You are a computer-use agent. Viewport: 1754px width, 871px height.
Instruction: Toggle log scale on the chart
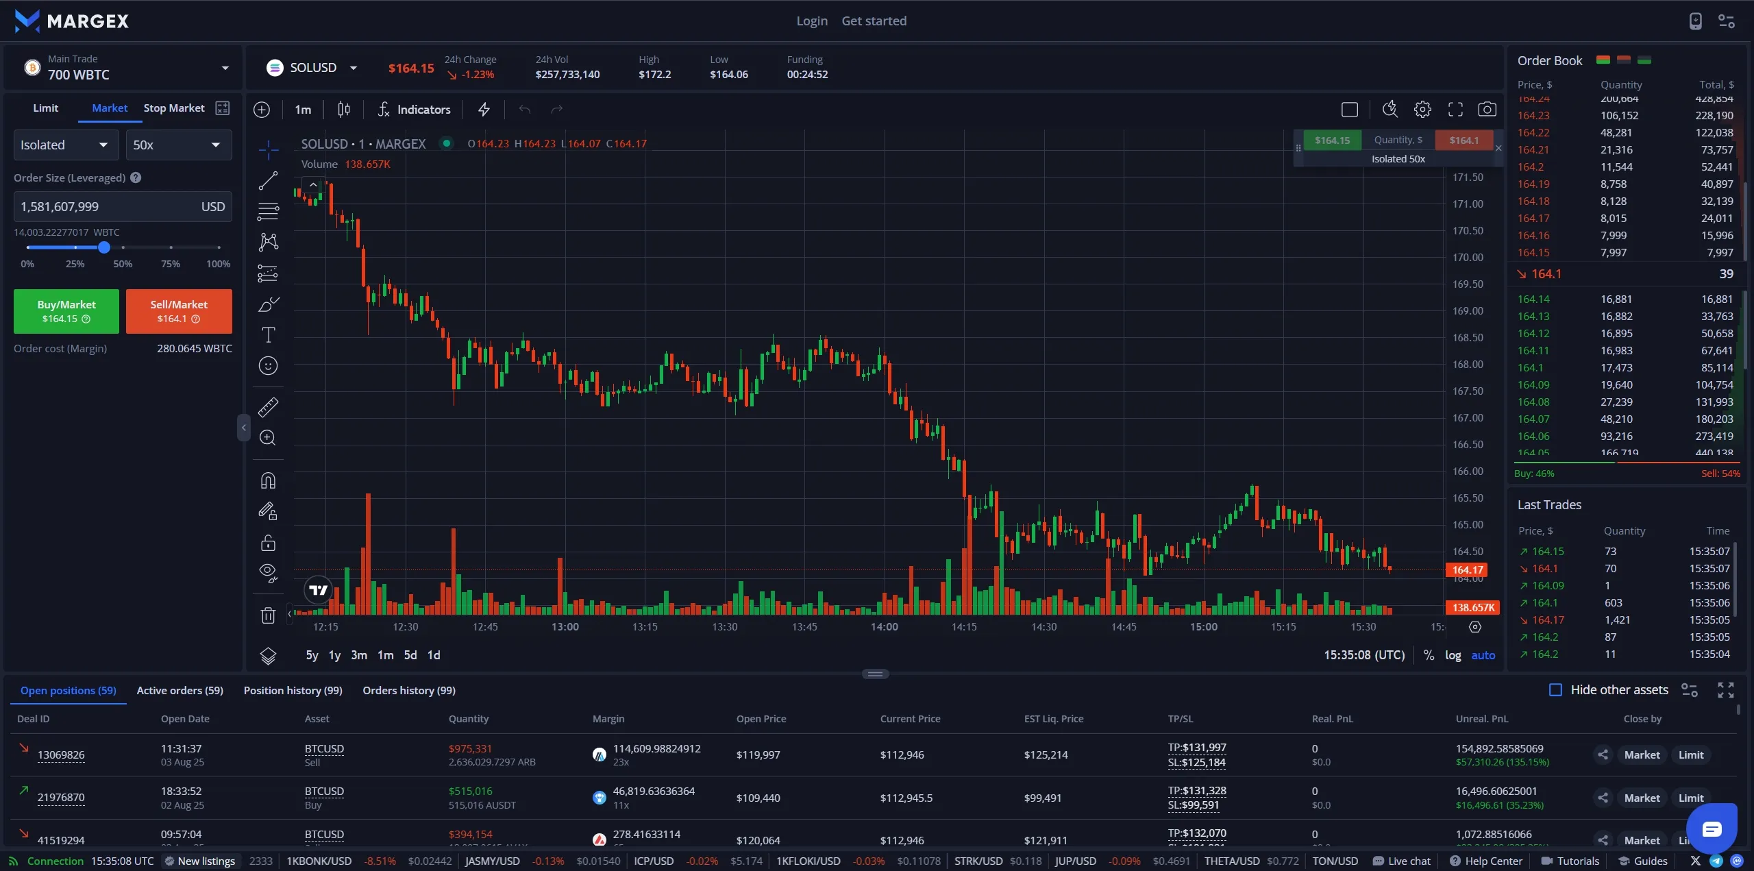point(1453,655)
